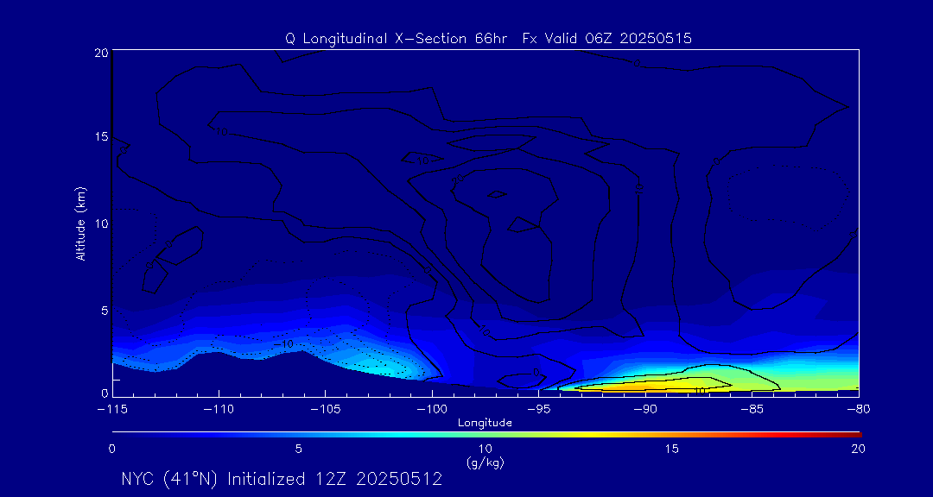Click the colorbar label "20"

pyautogui.click(x=858, y=449)
